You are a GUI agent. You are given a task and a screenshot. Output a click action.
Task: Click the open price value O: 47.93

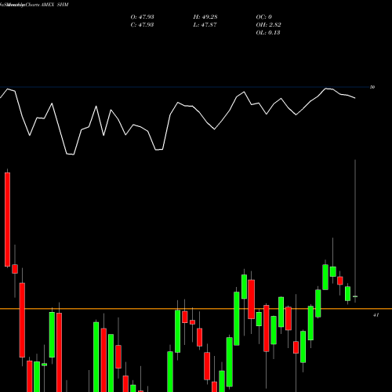coord(142,17)
